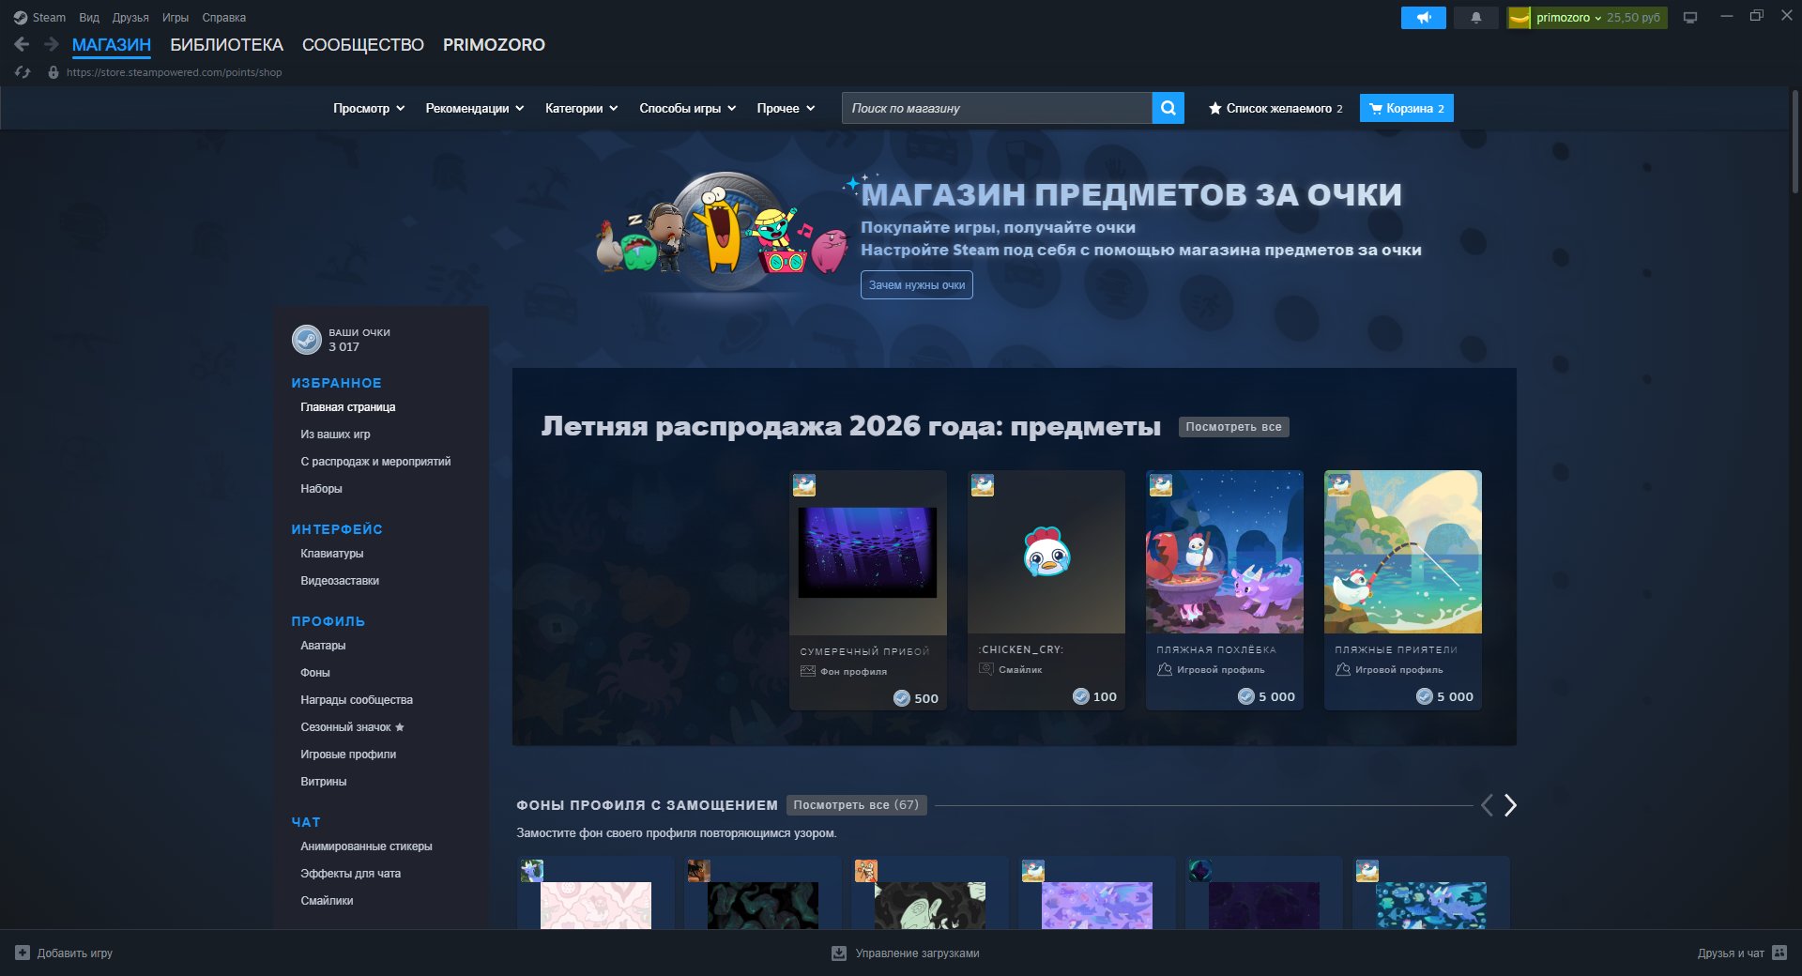Select Главная страница in sidebar
Screen dimensions: 1802x976
[x=348, y=407]
